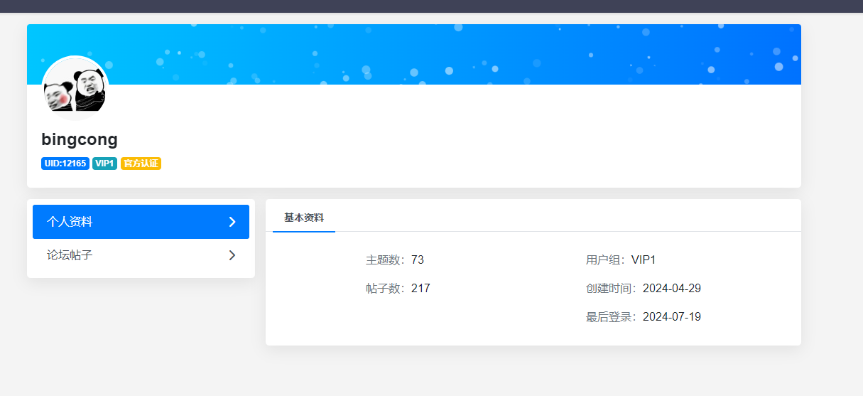Click the username bingcong heading
The width and height of the screenshot is (863, 396).
[80, 139]
